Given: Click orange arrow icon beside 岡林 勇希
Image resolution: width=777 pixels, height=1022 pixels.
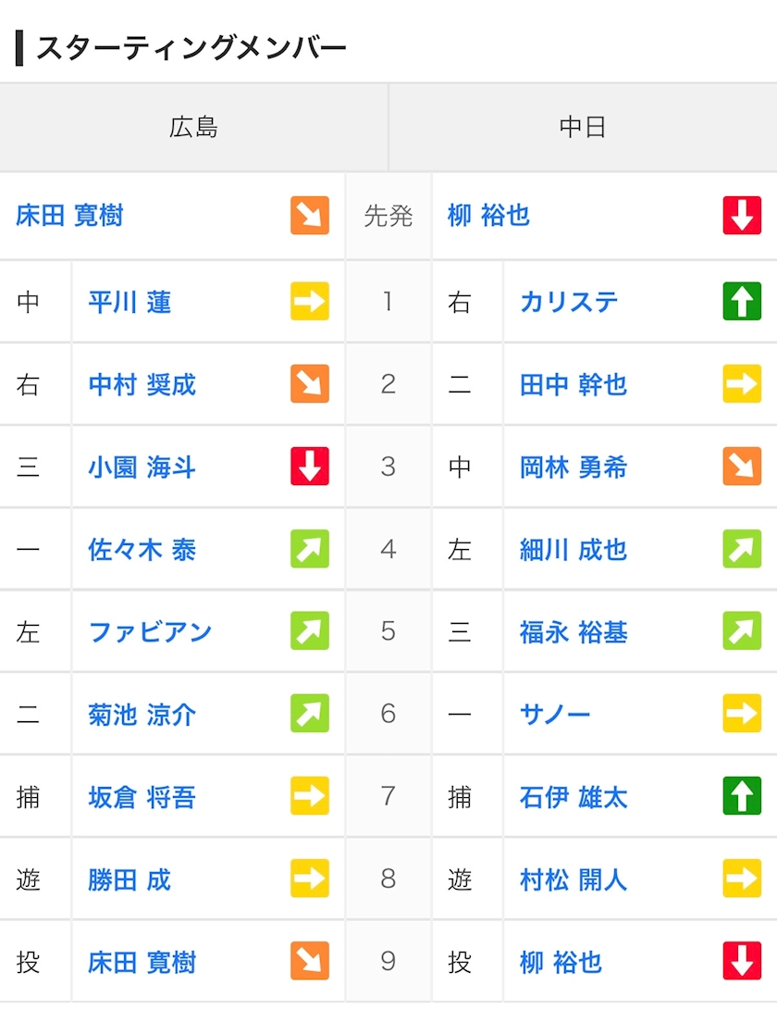Looking at the screenshot, I should 742,467.
